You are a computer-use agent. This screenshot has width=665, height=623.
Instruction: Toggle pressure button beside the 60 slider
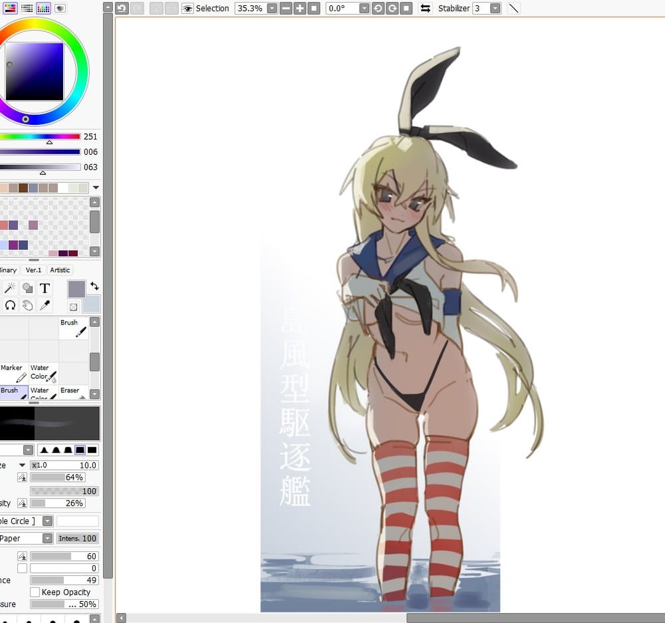click(22, 556)
